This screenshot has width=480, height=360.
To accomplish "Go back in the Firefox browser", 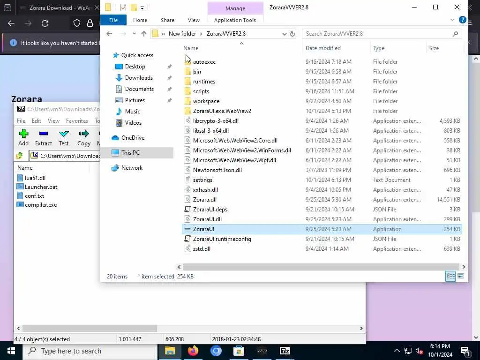I will [11, 23].
